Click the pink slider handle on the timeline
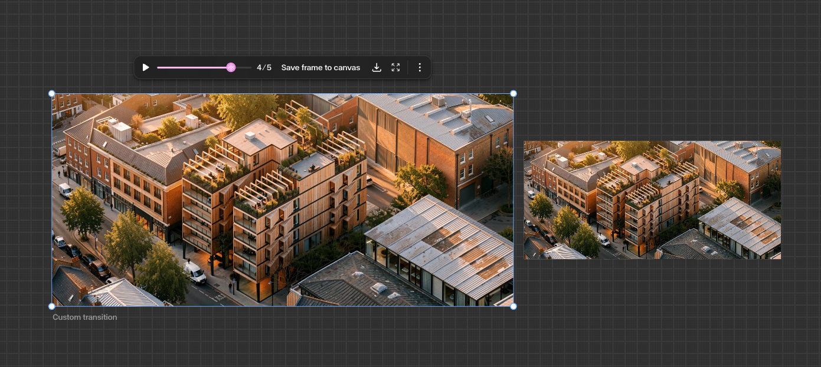The image size is (821, 367). pyautogui.click(x=231, y=67)
